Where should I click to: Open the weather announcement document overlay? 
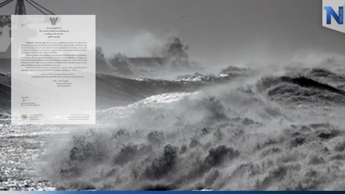53,70
